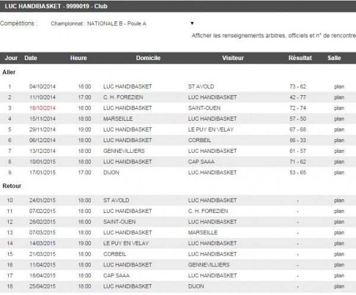Click the Heure column header
356x295 pixels.
78,58
